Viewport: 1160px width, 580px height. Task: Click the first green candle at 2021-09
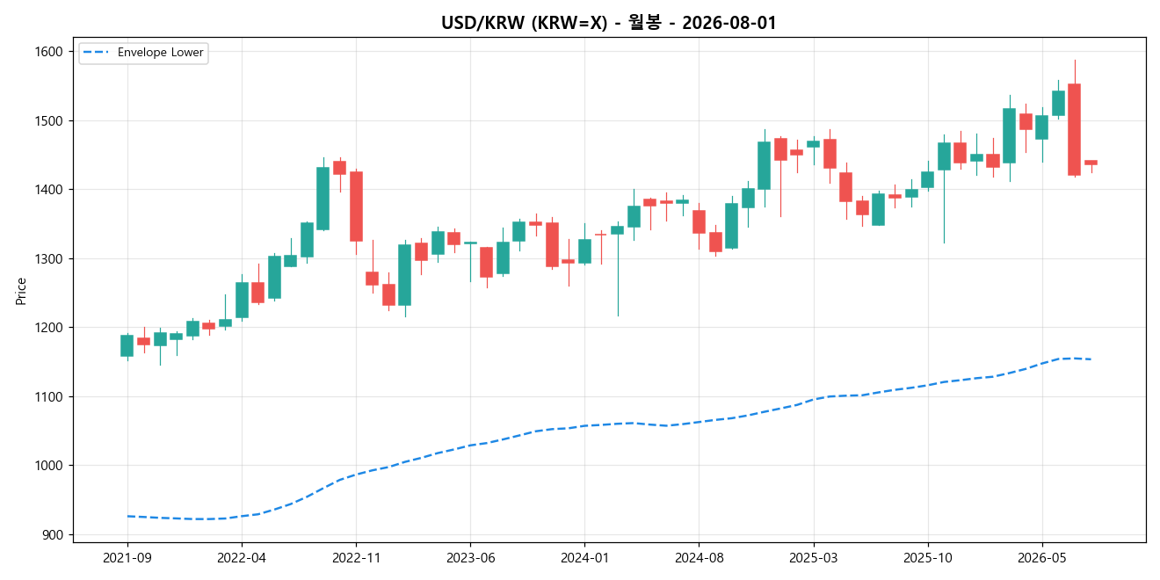coord(127,345)
